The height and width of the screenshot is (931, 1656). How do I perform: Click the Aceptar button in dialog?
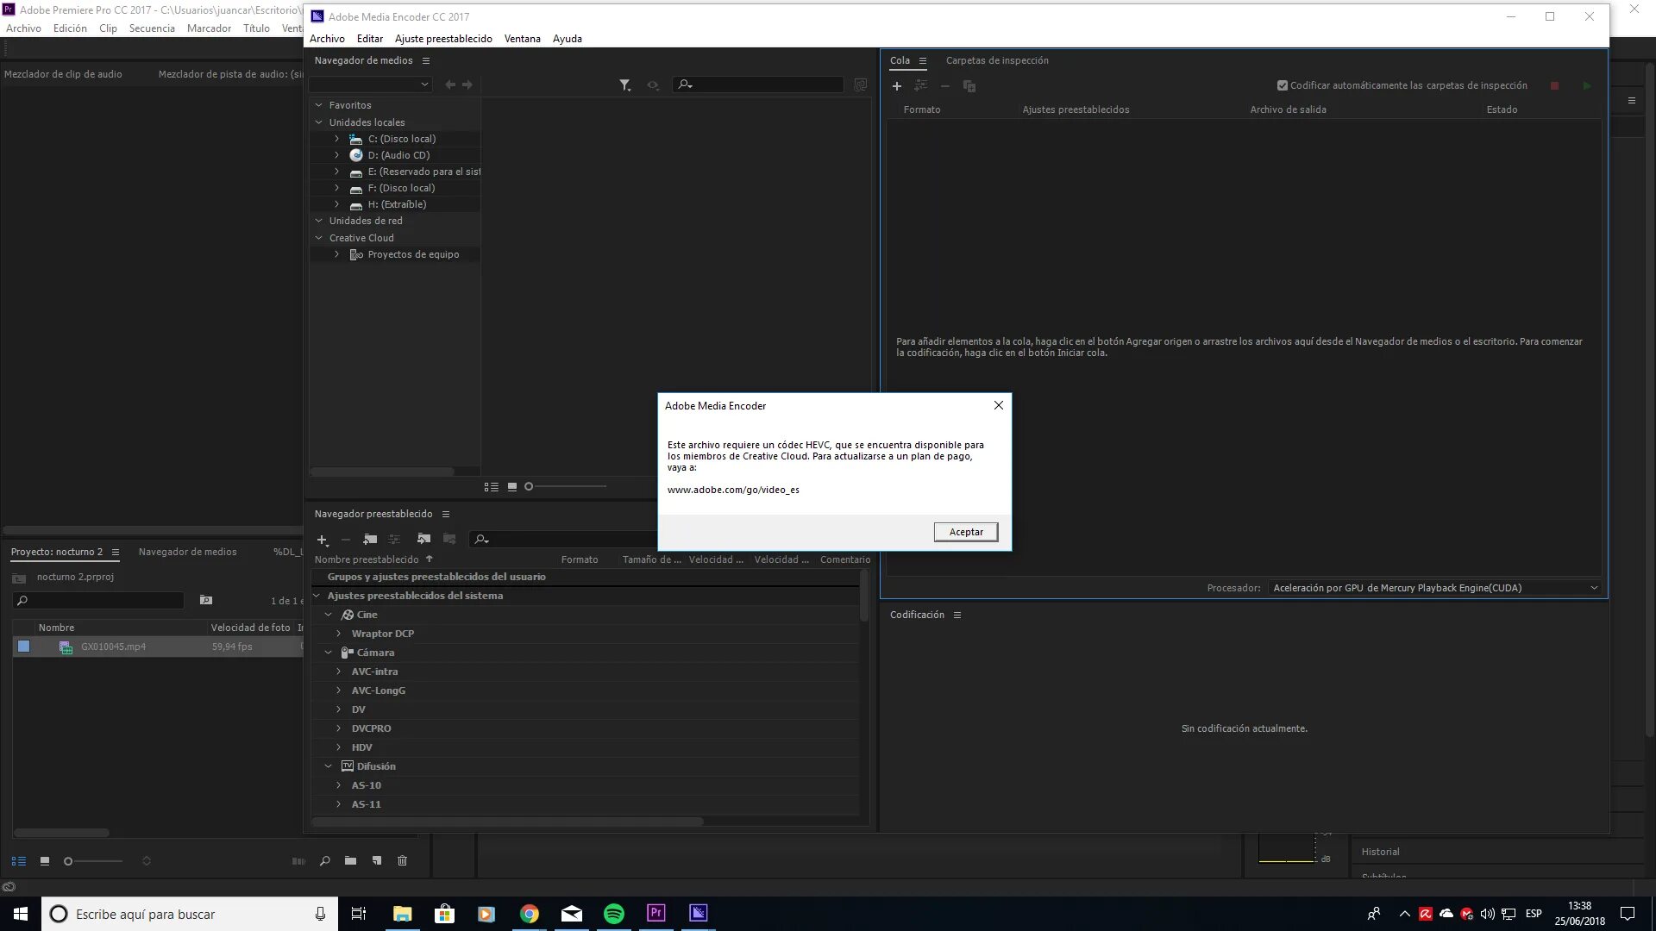tap(964, 531)
